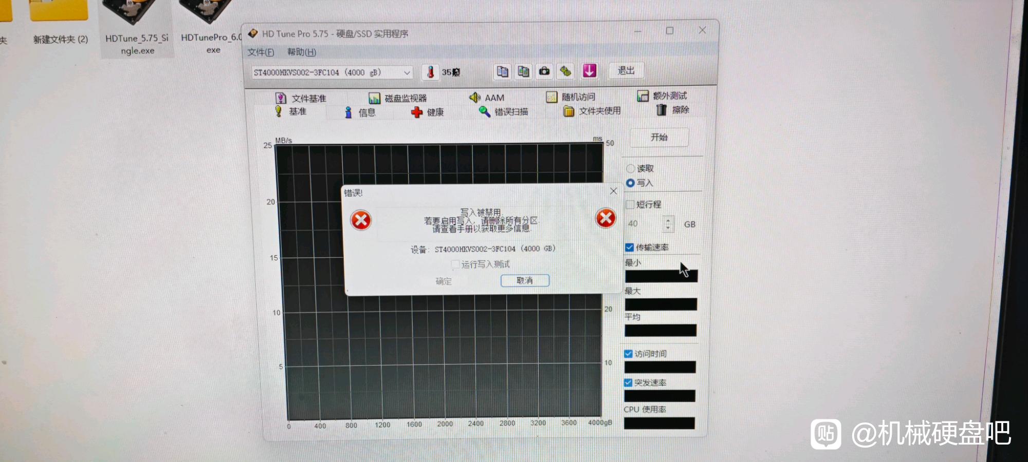
Task: Select the HDTunePro_6.0 exe desktop icon
Action: coord(211,27)
